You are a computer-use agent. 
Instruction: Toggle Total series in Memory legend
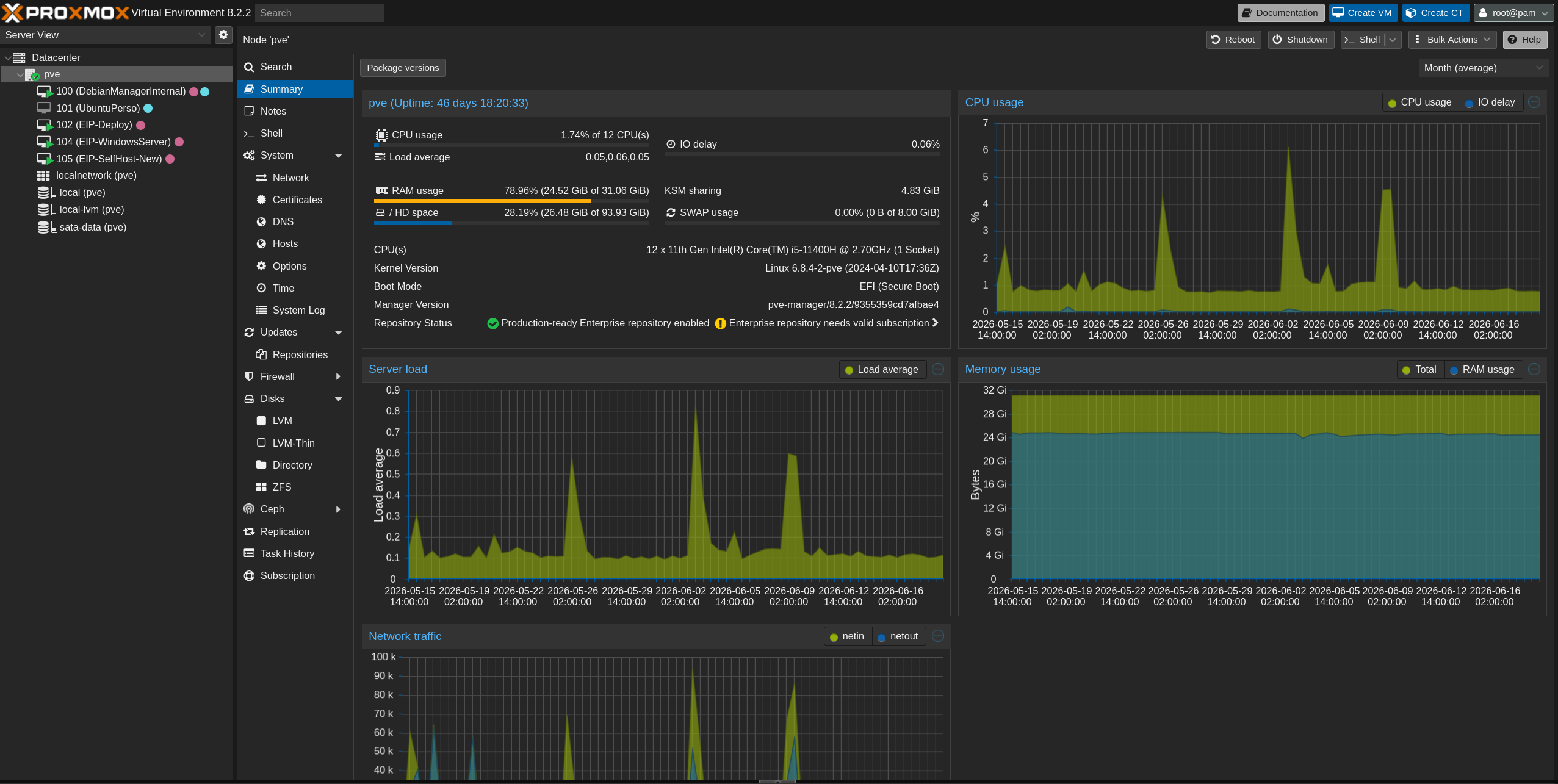[1419, 369]
